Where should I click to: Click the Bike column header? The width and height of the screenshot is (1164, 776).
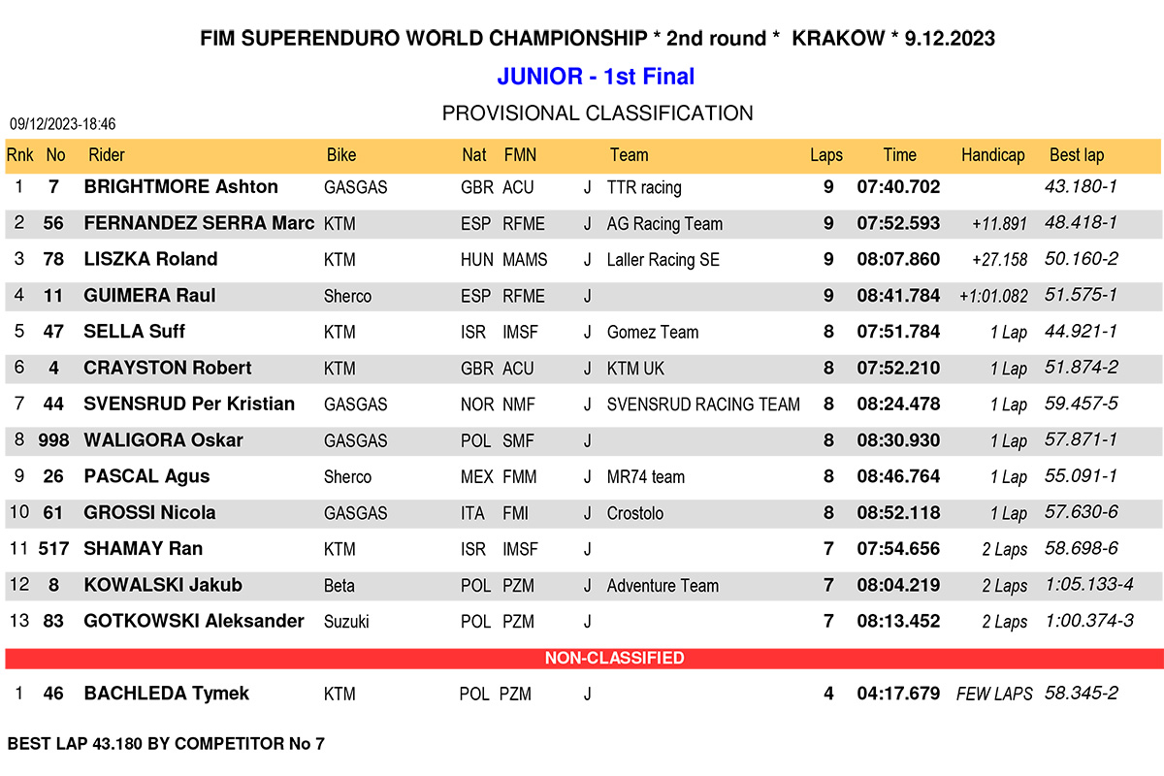[341, 155]
